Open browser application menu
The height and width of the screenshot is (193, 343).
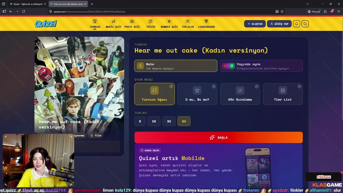coord(339,12)
